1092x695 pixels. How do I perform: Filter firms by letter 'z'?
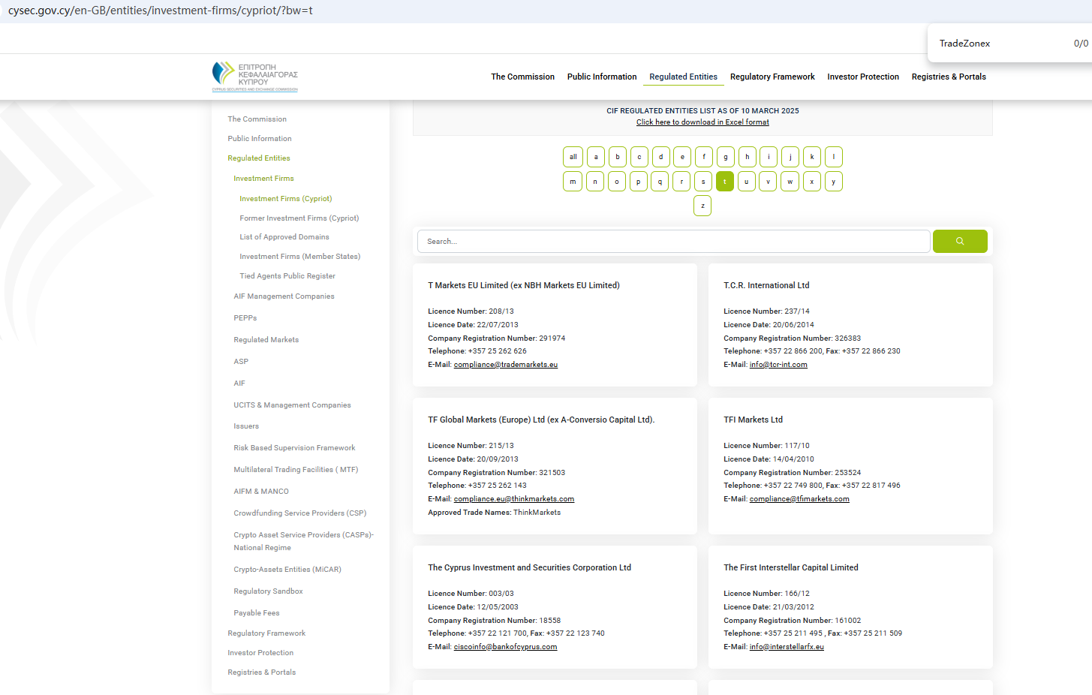[x=702, y=206]
